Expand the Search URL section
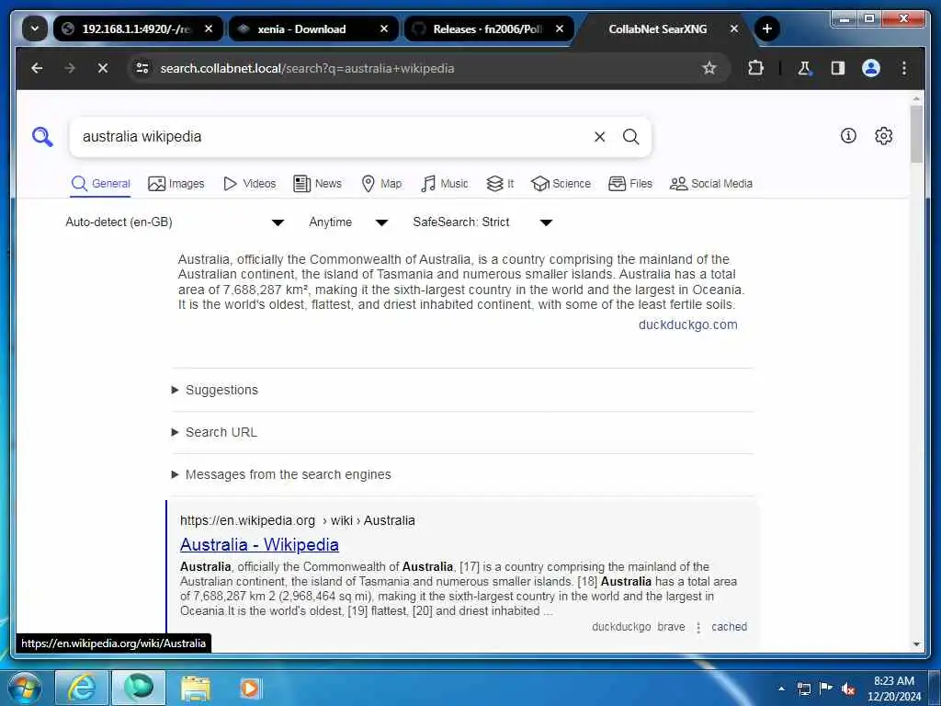 214,432
